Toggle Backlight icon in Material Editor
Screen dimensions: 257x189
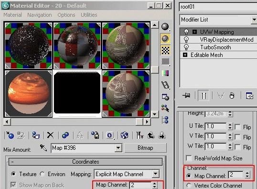coord(165,39)
